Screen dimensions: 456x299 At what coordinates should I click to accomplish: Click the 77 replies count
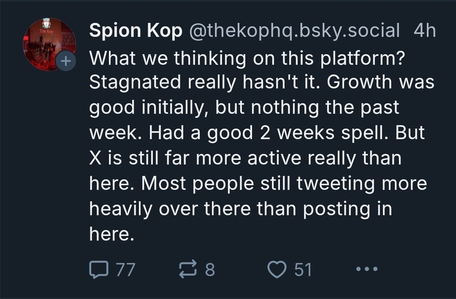125,269
